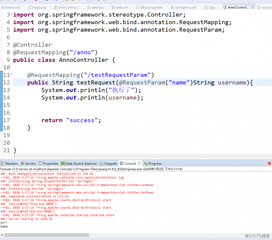Click the username parameter on line 12
The width and height of the screenshot is (272, 240).
pyautogui.click(x=232, y=83)
